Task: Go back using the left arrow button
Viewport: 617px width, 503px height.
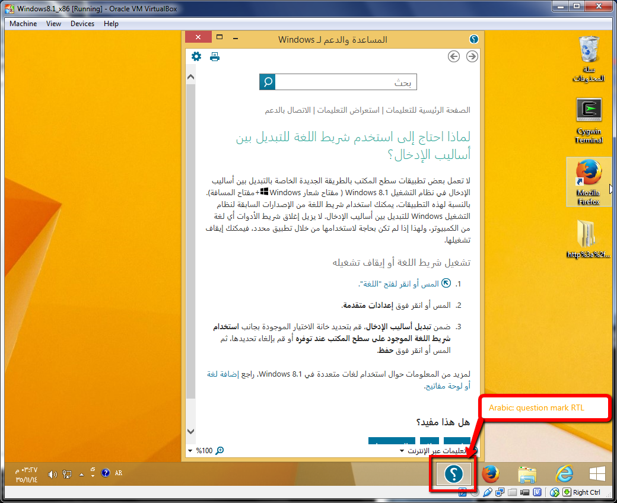Action: tap(454, 56)
